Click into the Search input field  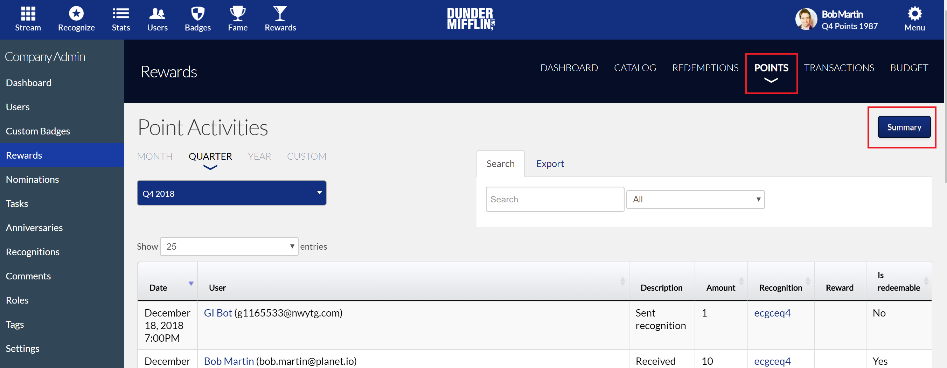555,199
